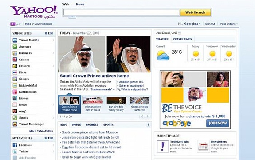
Task: Open Abdullah goes to U.S. link
Action: (x=132, y=82)
